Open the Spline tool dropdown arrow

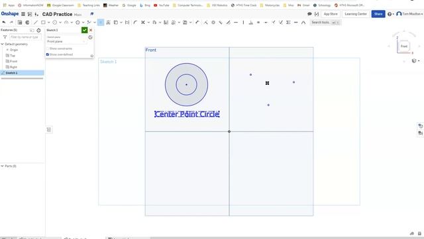(95, 23)
